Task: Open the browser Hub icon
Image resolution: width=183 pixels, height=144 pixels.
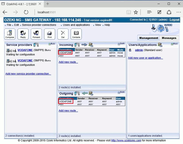Action: click(x=149, y=12)
